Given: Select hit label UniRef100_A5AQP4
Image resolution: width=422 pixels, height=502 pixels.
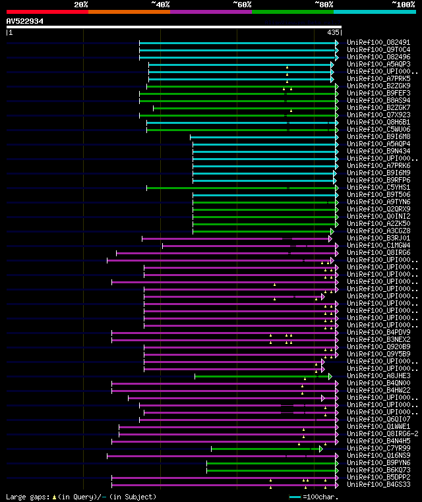Looking at the screenshot, I should coord(378,144).
